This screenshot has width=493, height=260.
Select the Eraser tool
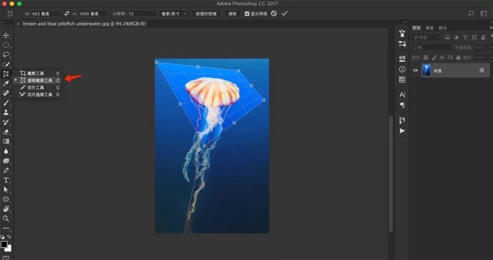click(6, 132)
